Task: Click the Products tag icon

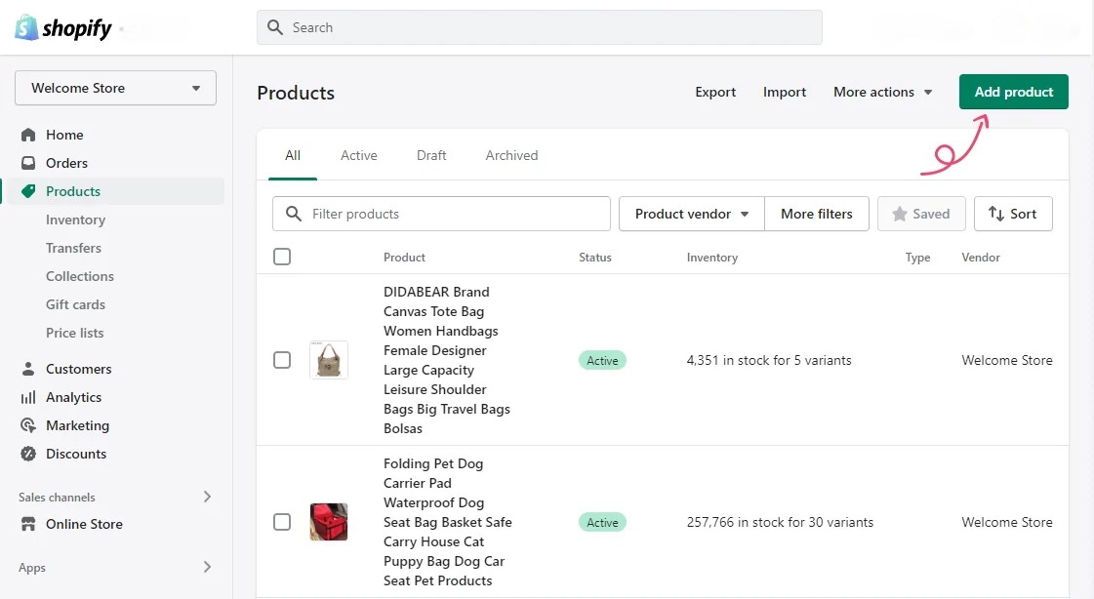Action: 28,191
